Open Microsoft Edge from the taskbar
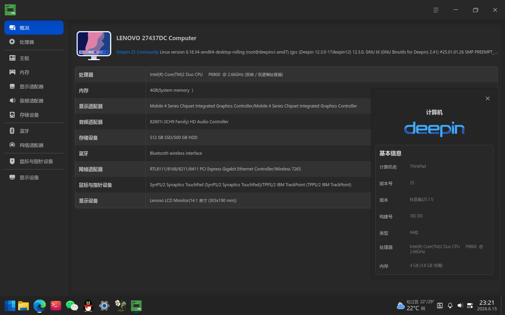The height and width of the screenshot is (315, 505). [x=39, y=306]
